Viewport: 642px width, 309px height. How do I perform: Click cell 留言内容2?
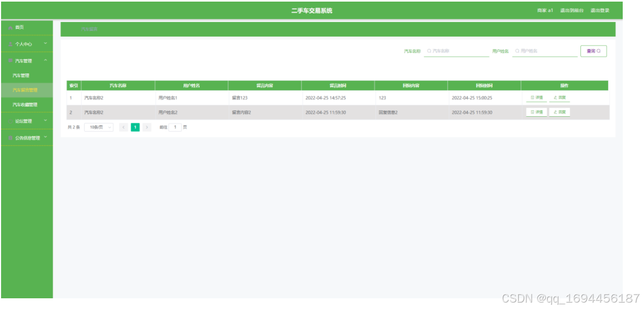[x=241, y=112]
